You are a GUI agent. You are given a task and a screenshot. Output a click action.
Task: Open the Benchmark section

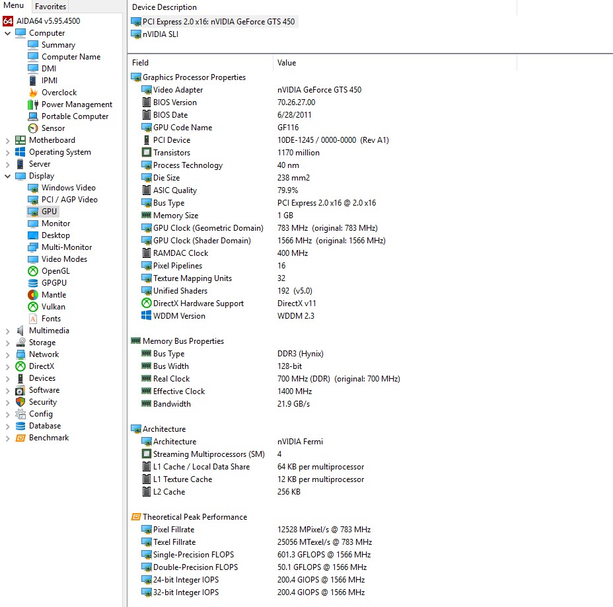pos(50,437)
